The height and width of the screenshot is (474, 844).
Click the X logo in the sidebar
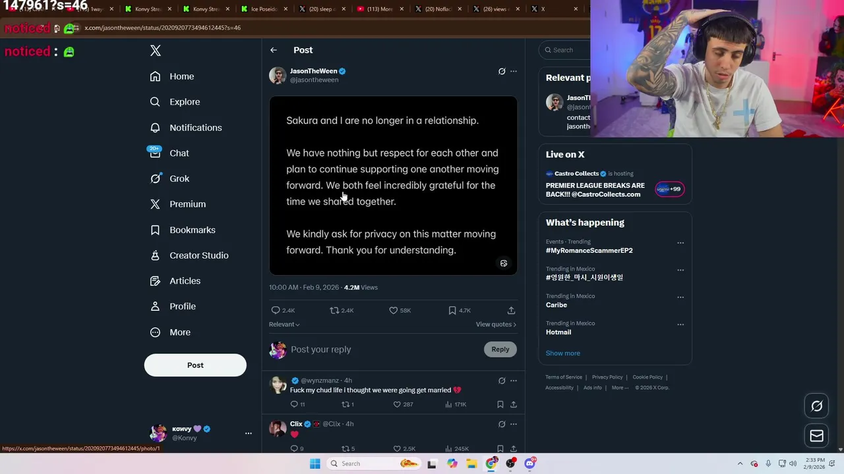point(156,51)
